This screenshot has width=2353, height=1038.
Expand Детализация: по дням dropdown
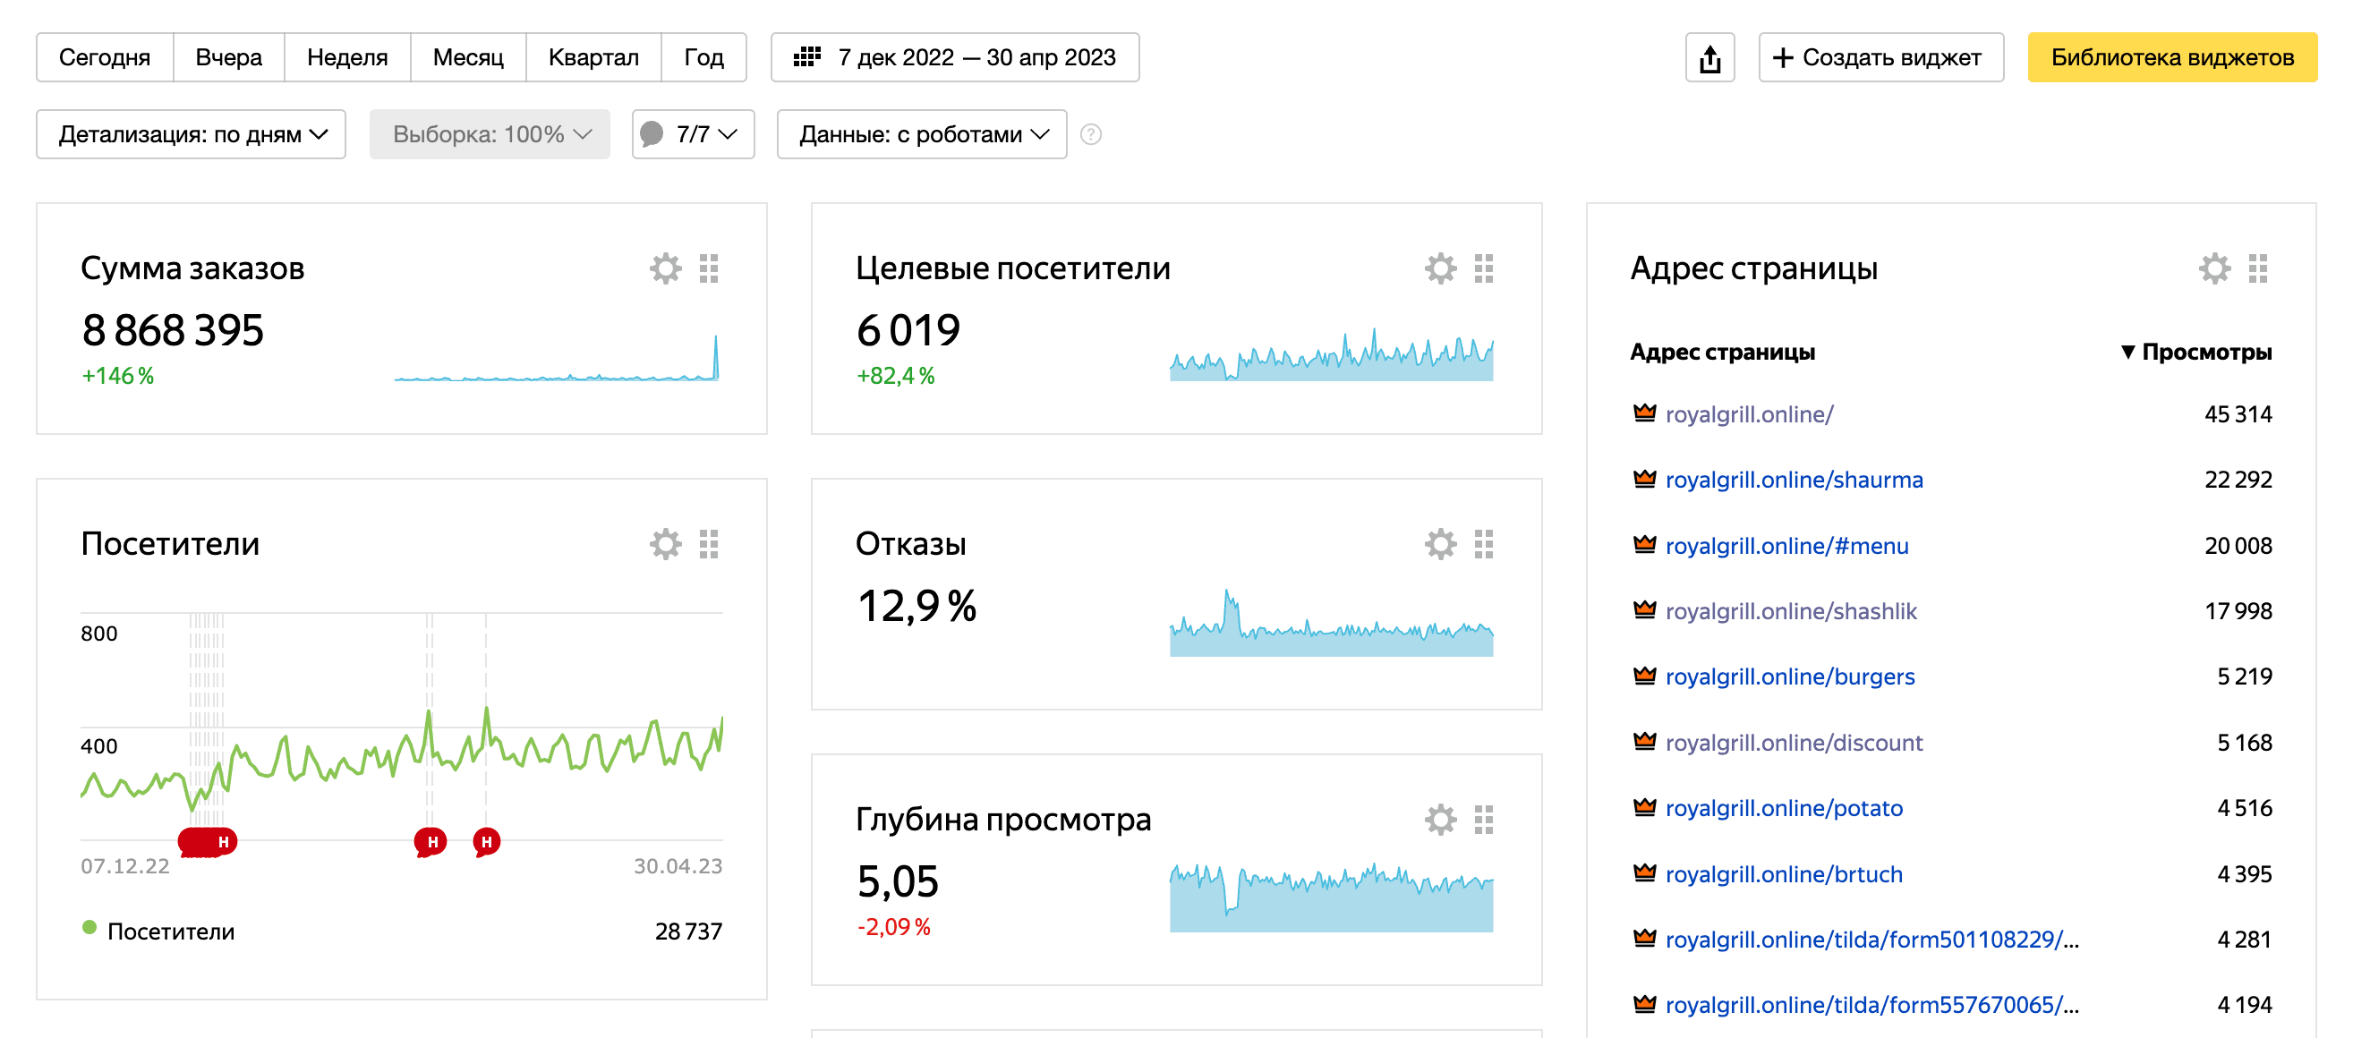tap(191, 134)
